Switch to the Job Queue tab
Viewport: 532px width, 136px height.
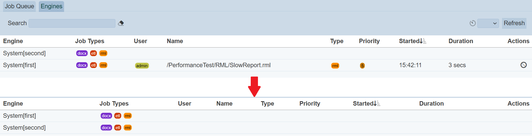click(19, 6)
